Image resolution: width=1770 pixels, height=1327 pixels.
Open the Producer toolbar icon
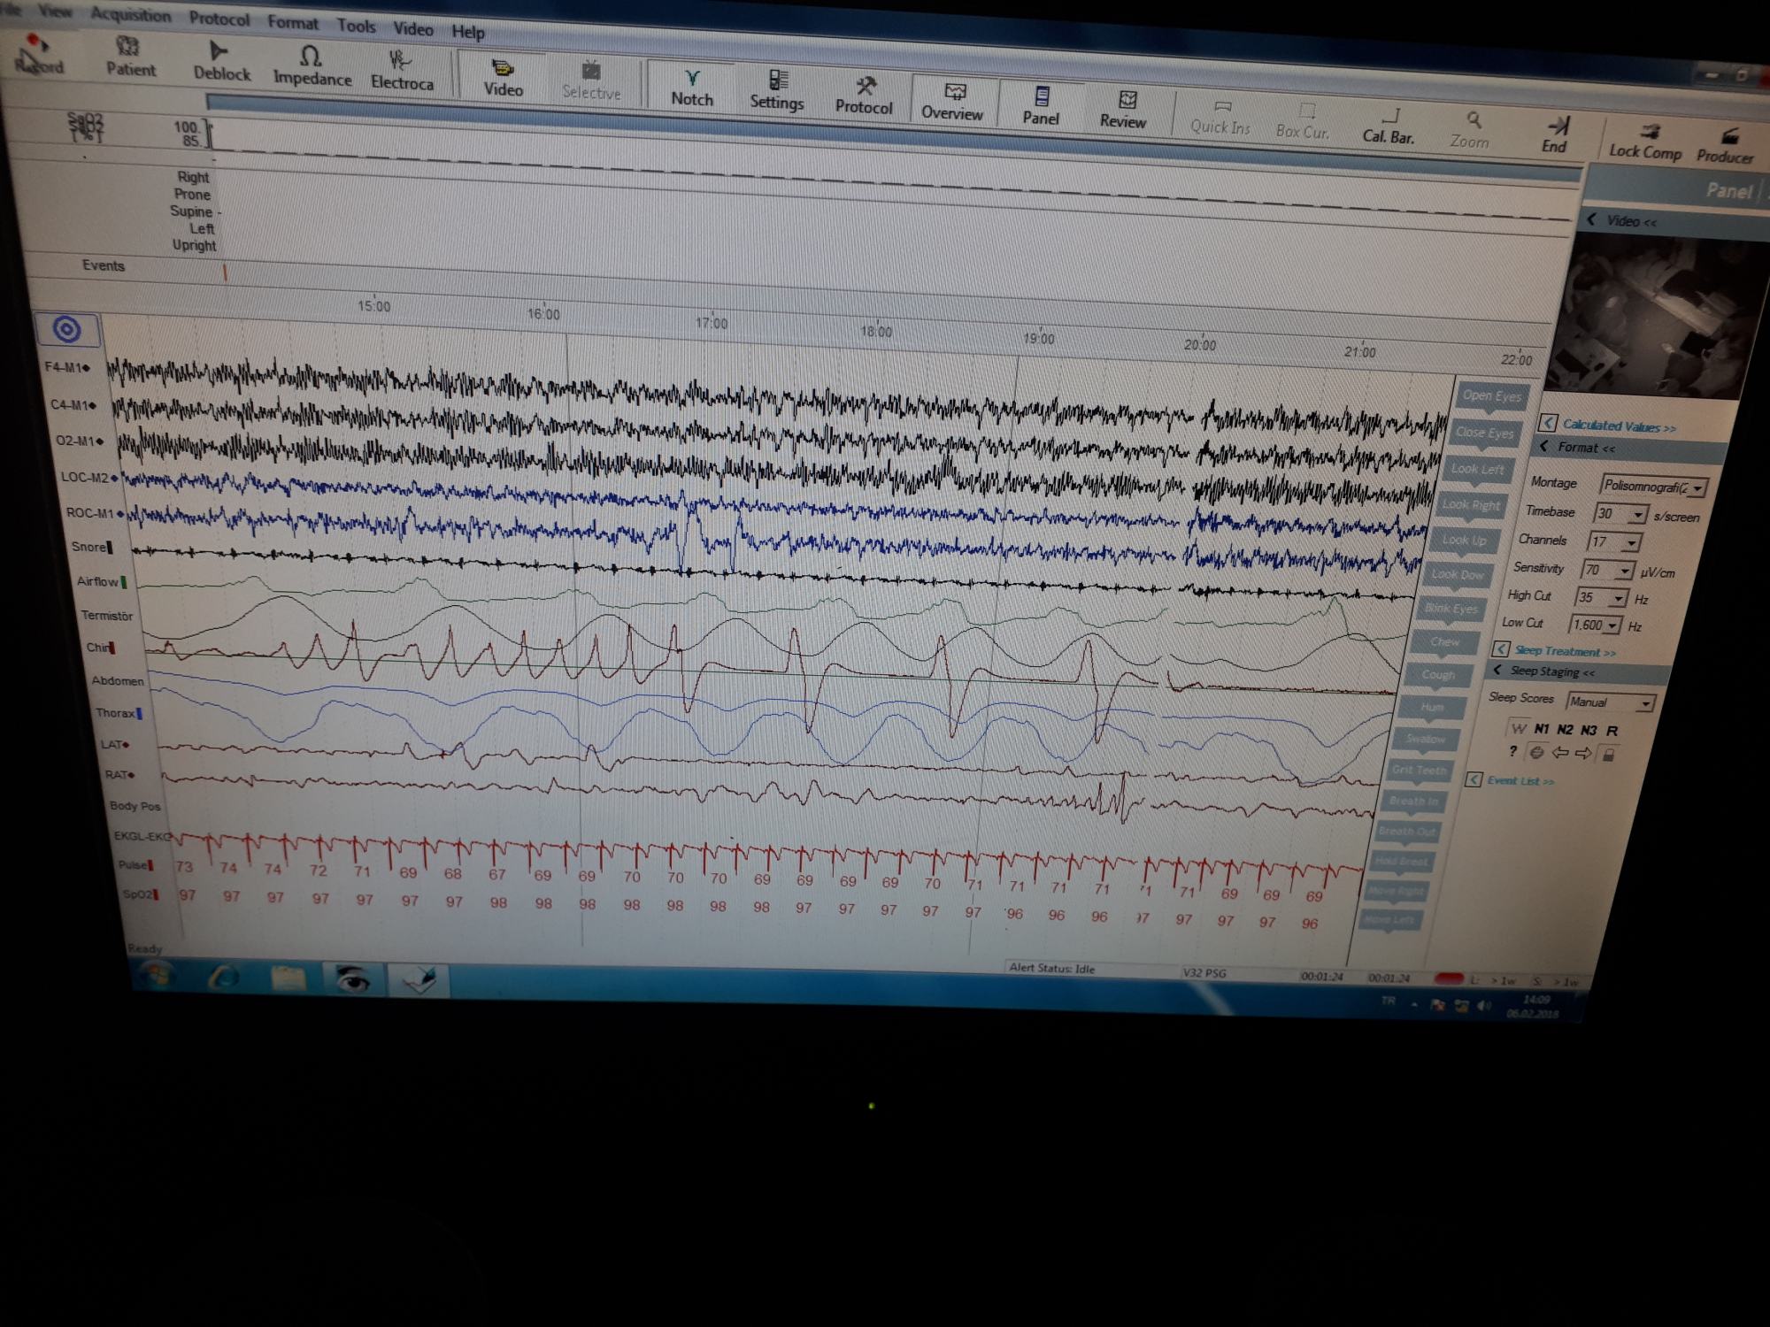1725,146
